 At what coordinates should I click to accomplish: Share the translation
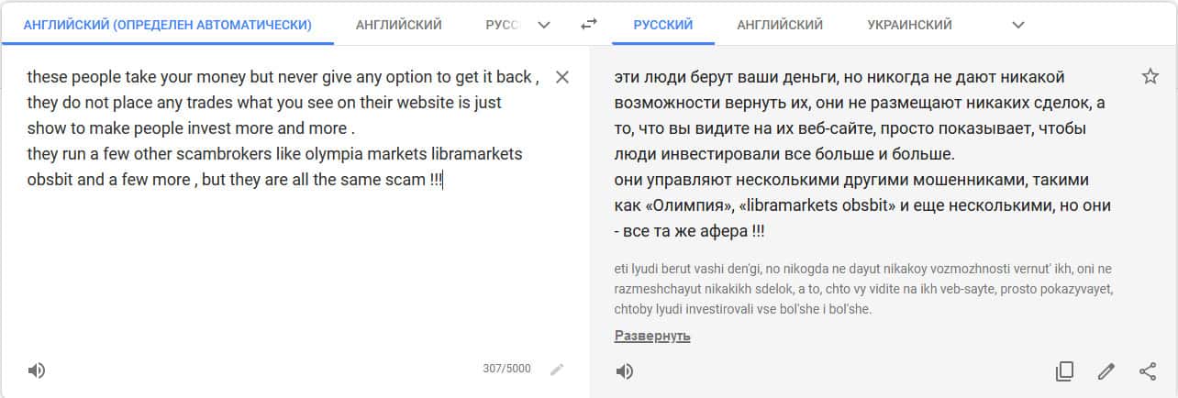click(x=1148, y=371)
